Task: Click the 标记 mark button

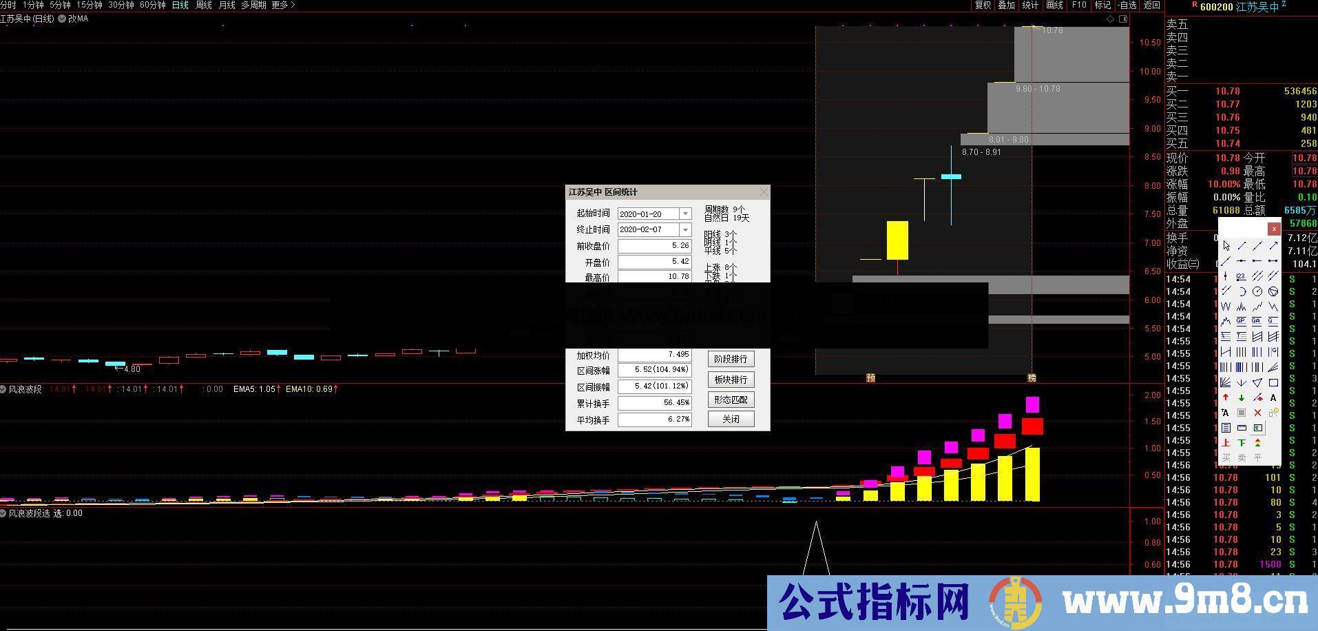Action: pyautogui.click(x=1102, y=5)
